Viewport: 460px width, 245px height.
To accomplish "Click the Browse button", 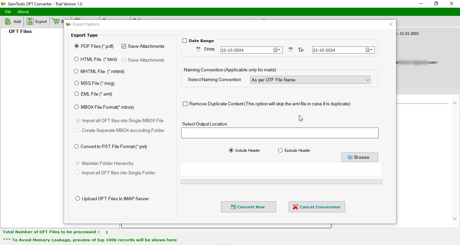I will pos(359,157).
